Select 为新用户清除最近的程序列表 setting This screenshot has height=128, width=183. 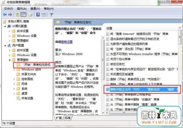point(129,44)
